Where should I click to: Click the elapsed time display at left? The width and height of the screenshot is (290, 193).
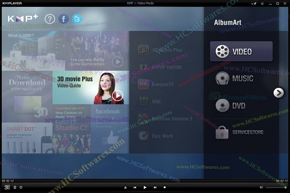click(8, 181)
